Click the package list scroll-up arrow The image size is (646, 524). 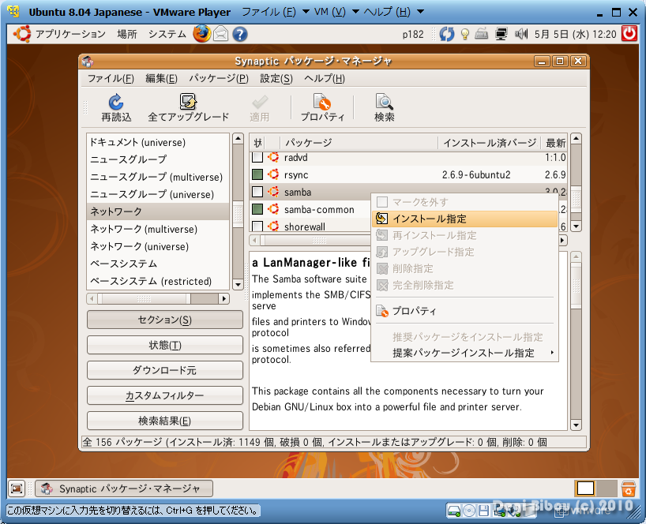pyautogui.click(x=577, y=138)
